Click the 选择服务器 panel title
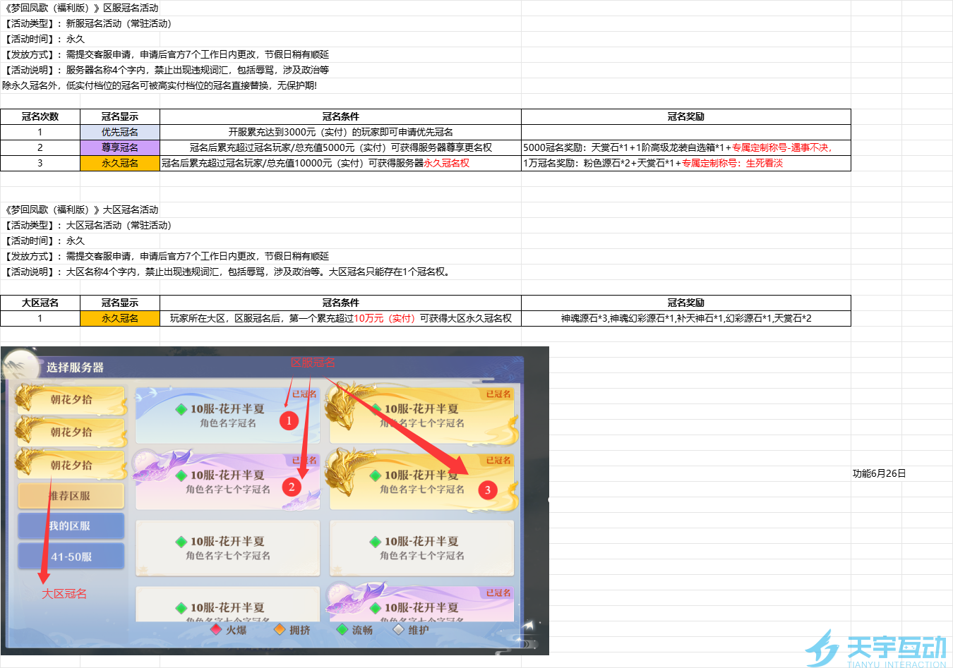Screen dimensions: 953x668 [75, 368]
